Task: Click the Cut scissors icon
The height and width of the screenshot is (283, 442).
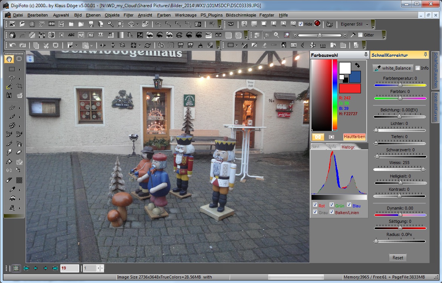Action: 46,45
